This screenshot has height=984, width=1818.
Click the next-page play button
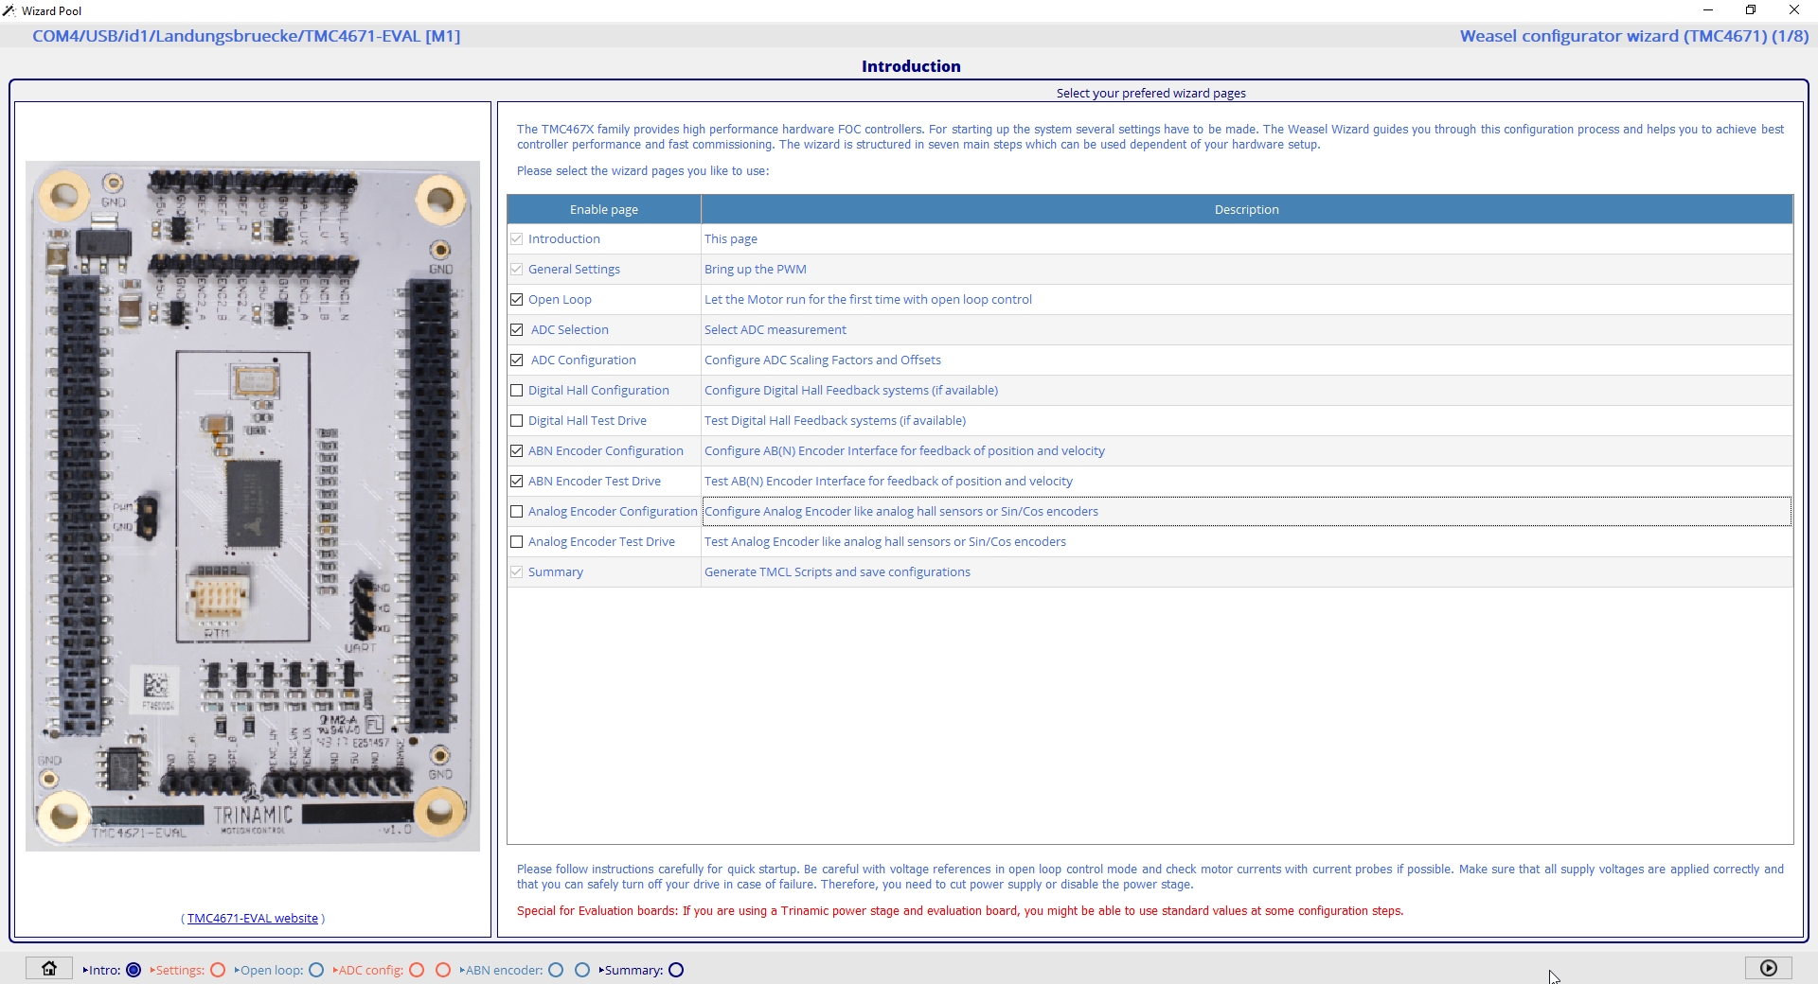(1768, 968)
